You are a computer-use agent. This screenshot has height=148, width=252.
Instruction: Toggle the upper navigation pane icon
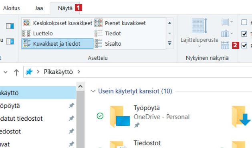[10, 26]
